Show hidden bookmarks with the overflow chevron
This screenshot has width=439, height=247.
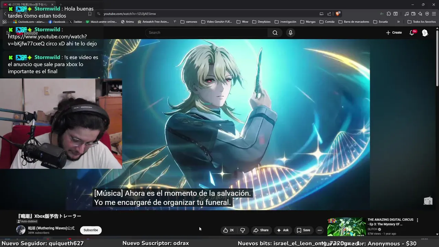tap(398, 22)
